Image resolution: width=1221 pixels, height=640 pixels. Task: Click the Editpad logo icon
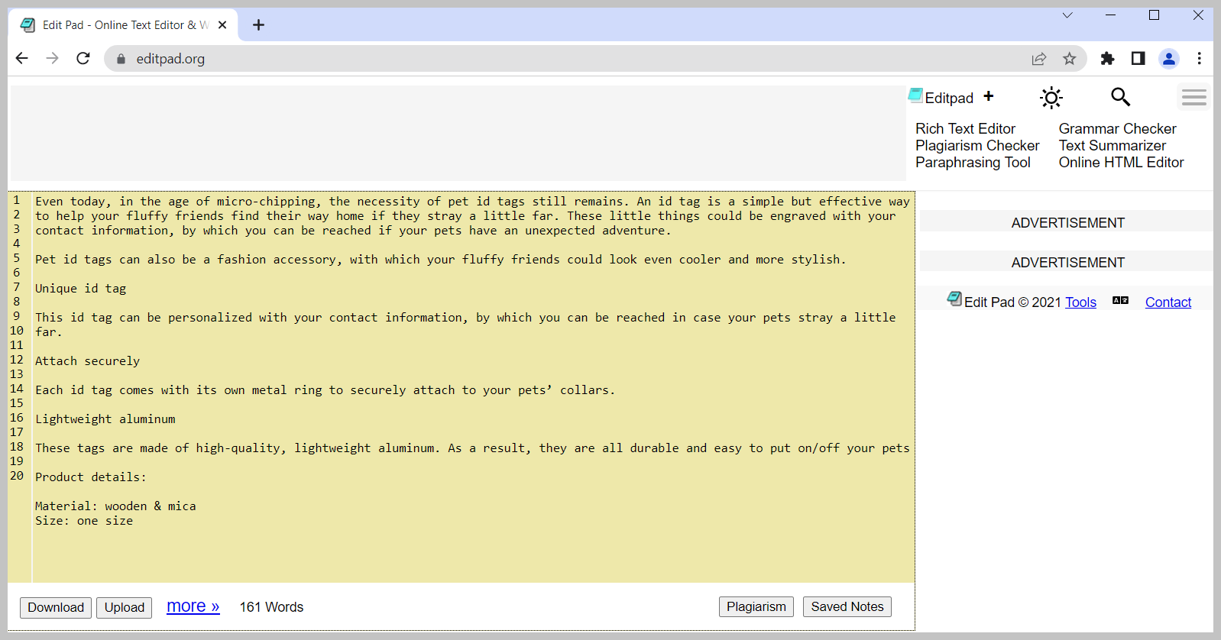click(x=915, y=95)
